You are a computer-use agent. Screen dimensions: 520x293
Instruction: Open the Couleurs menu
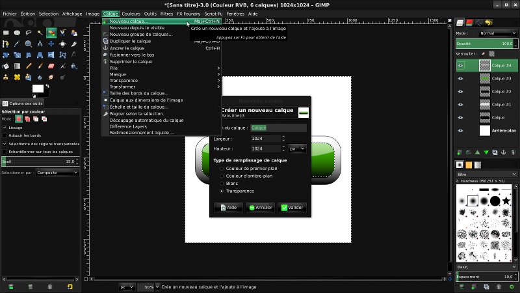click(131, 14)
